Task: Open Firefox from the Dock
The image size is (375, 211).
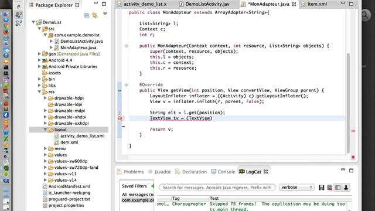Action: click(x=6, y=32)
